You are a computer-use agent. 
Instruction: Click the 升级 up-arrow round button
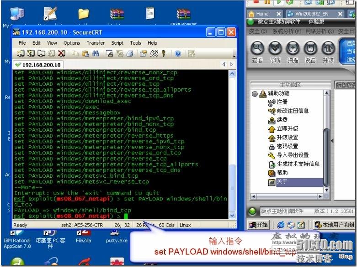pos(328,48)
